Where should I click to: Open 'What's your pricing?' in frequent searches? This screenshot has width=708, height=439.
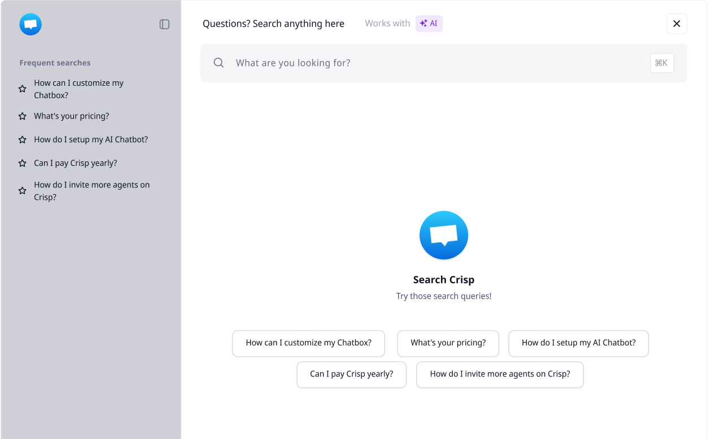click(72, 116)
